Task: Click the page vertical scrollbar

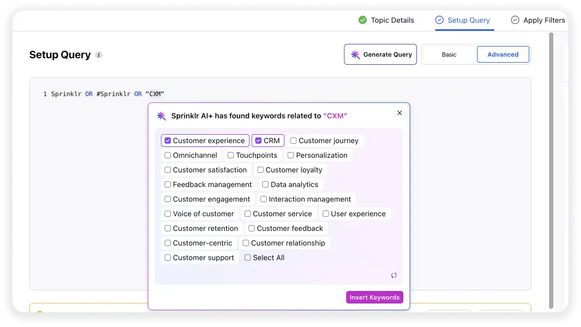Action: pos(551,170)
